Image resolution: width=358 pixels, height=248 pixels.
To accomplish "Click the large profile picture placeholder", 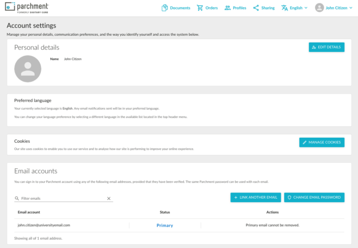I will pos(28,69).
